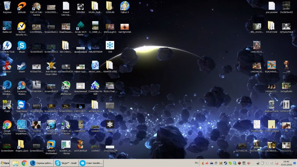Open the BQAOH9mG image thumbnail
This screenshot has width=297, height=167.
click(x=272, y=67)
